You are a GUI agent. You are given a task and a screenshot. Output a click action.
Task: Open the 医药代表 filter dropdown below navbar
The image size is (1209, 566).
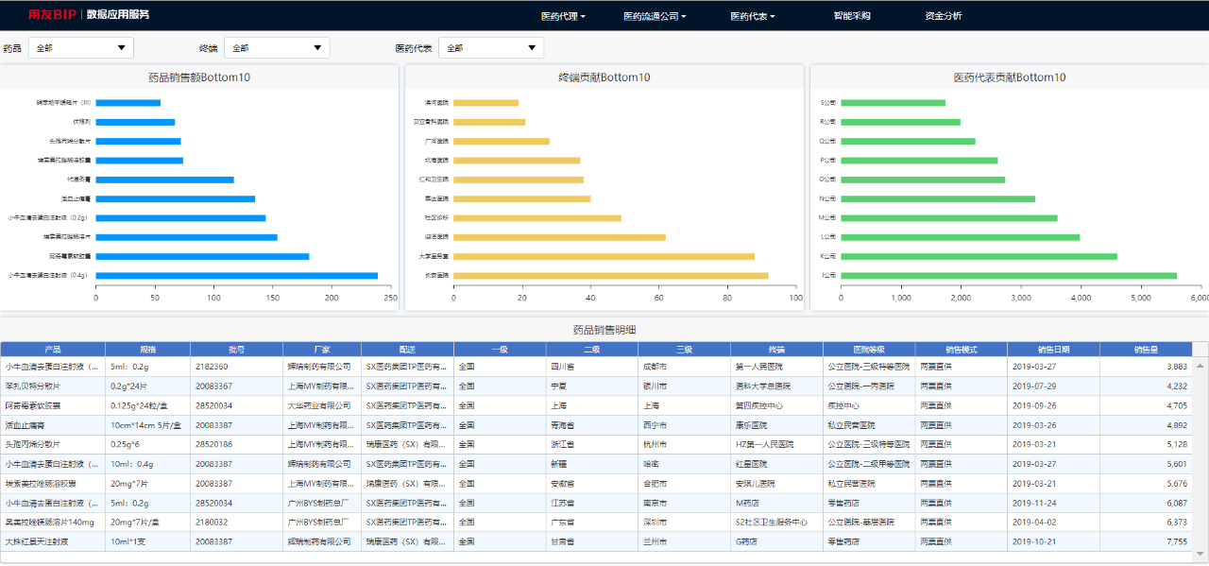(491, 48)
